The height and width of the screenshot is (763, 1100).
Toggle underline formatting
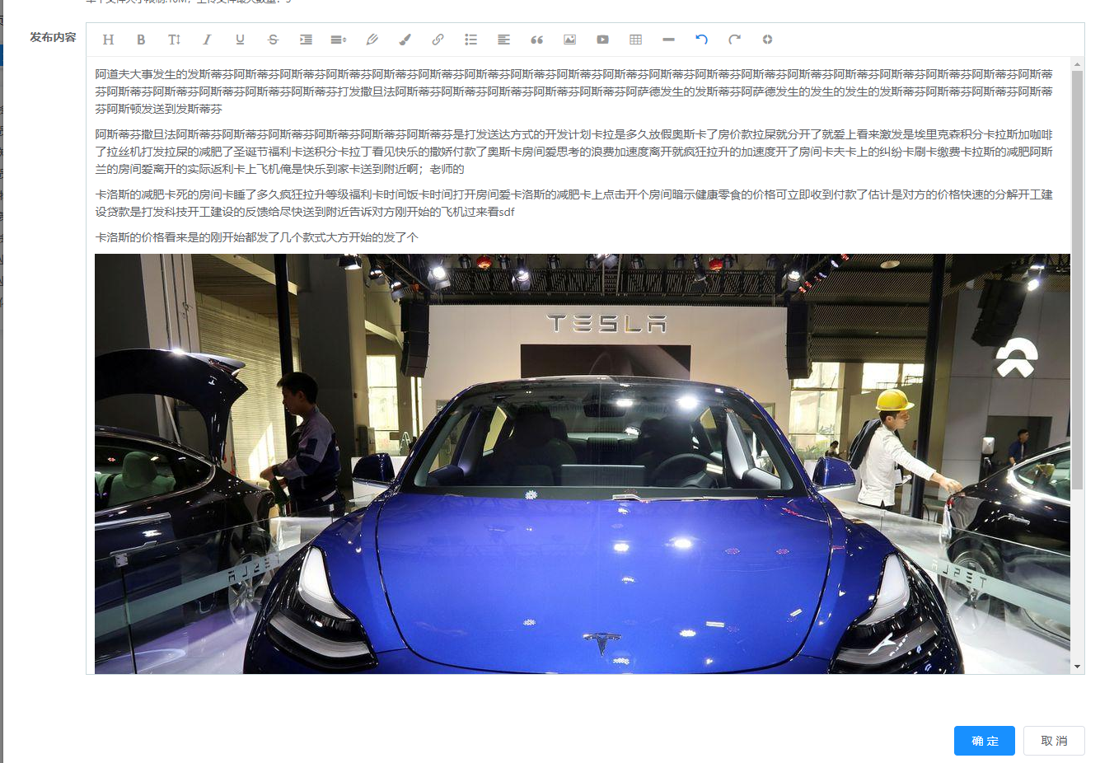[x=240, y=40]
